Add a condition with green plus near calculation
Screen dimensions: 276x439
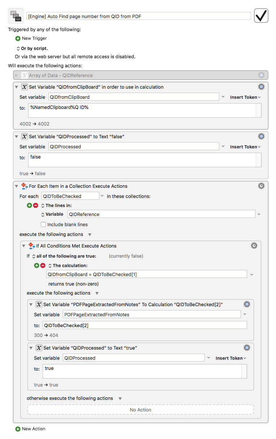pos(36,265)
